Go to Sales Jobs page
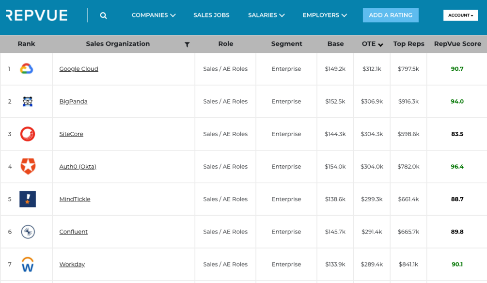Viewport: 487px width, 283px height. coord(211,16)
